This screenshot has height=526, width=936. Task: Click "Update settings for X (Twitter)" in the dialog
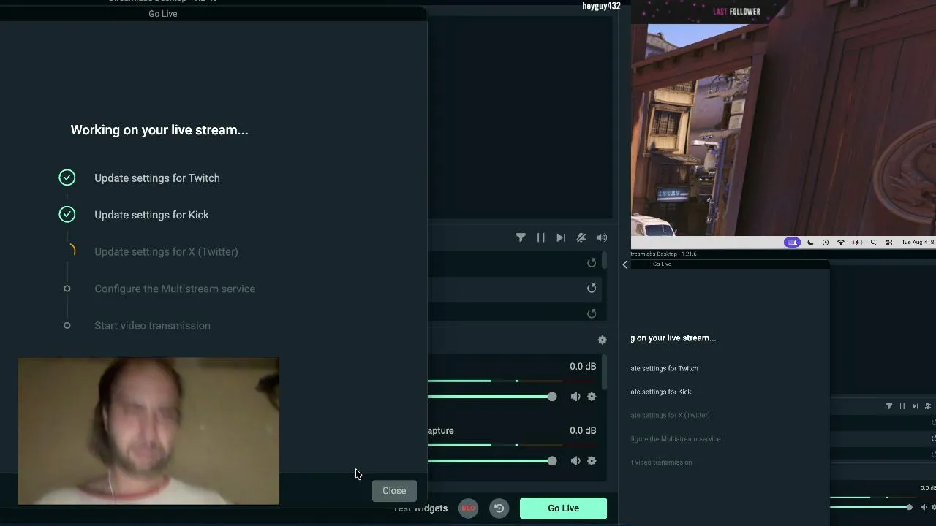(x=166, y=251)
